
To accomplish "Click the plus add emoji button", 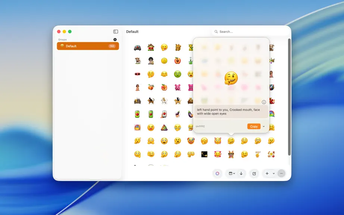I will (x=267, y=174).
